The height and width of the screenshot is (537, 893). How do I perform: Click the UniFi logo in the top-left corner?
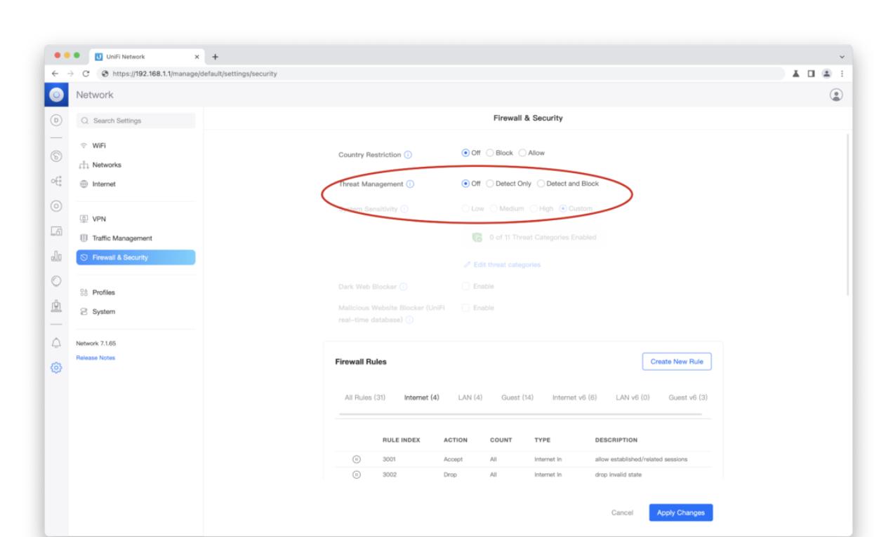tap(56, 95)
